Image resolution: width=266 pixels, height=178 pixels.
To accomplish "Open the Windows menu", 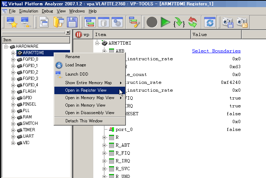I will click(77, 11).
